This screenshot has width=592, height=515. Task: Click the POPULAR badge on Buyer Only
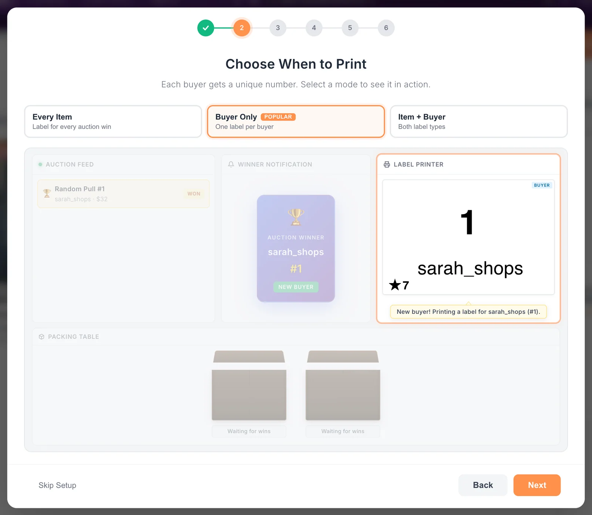point(278,117)
